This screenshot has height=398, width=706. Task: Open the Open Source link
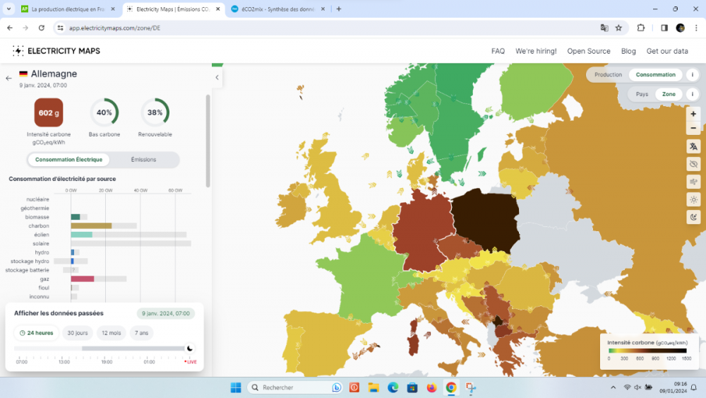coord(589,51)
